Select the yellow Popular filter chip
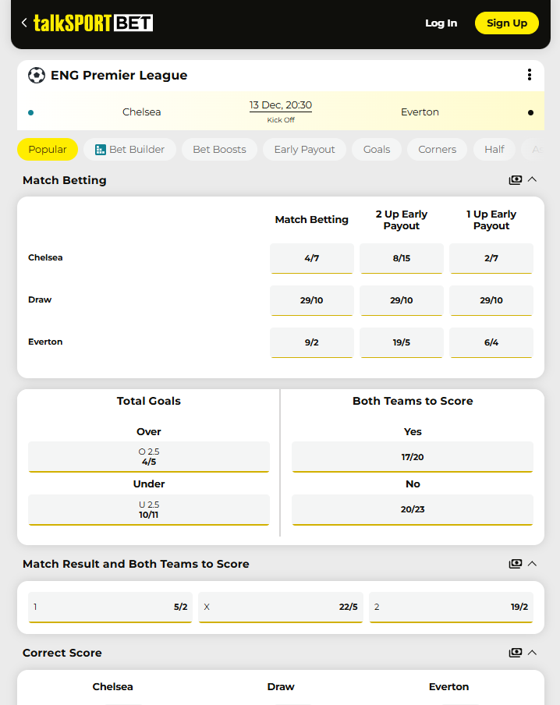This screenshot has width=560, height=705. click(x=48, y=148)
